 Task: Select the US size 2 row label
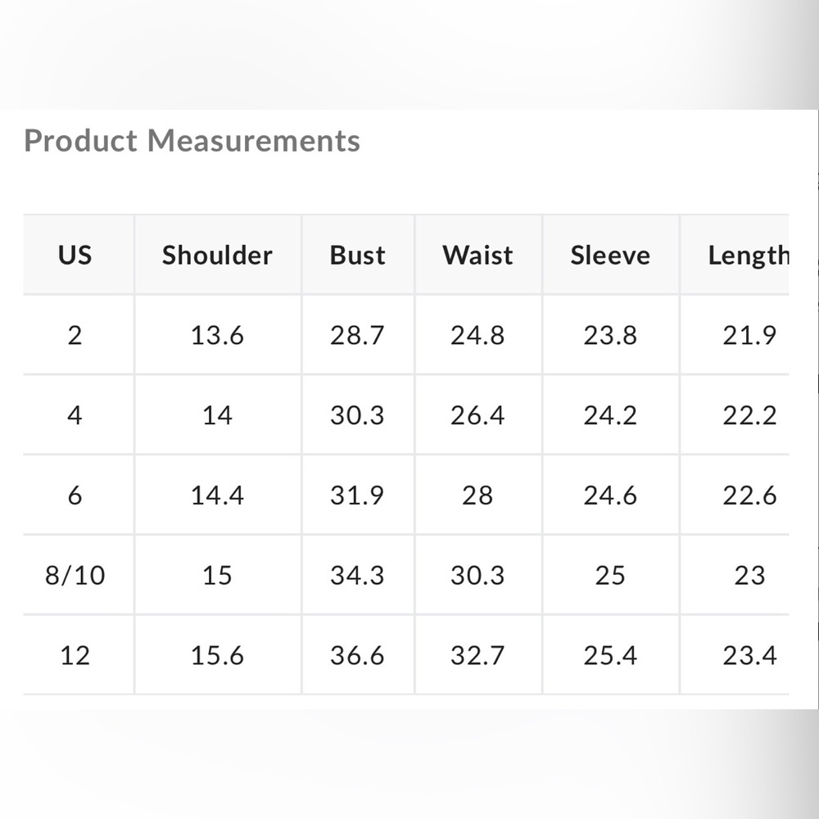75,336
